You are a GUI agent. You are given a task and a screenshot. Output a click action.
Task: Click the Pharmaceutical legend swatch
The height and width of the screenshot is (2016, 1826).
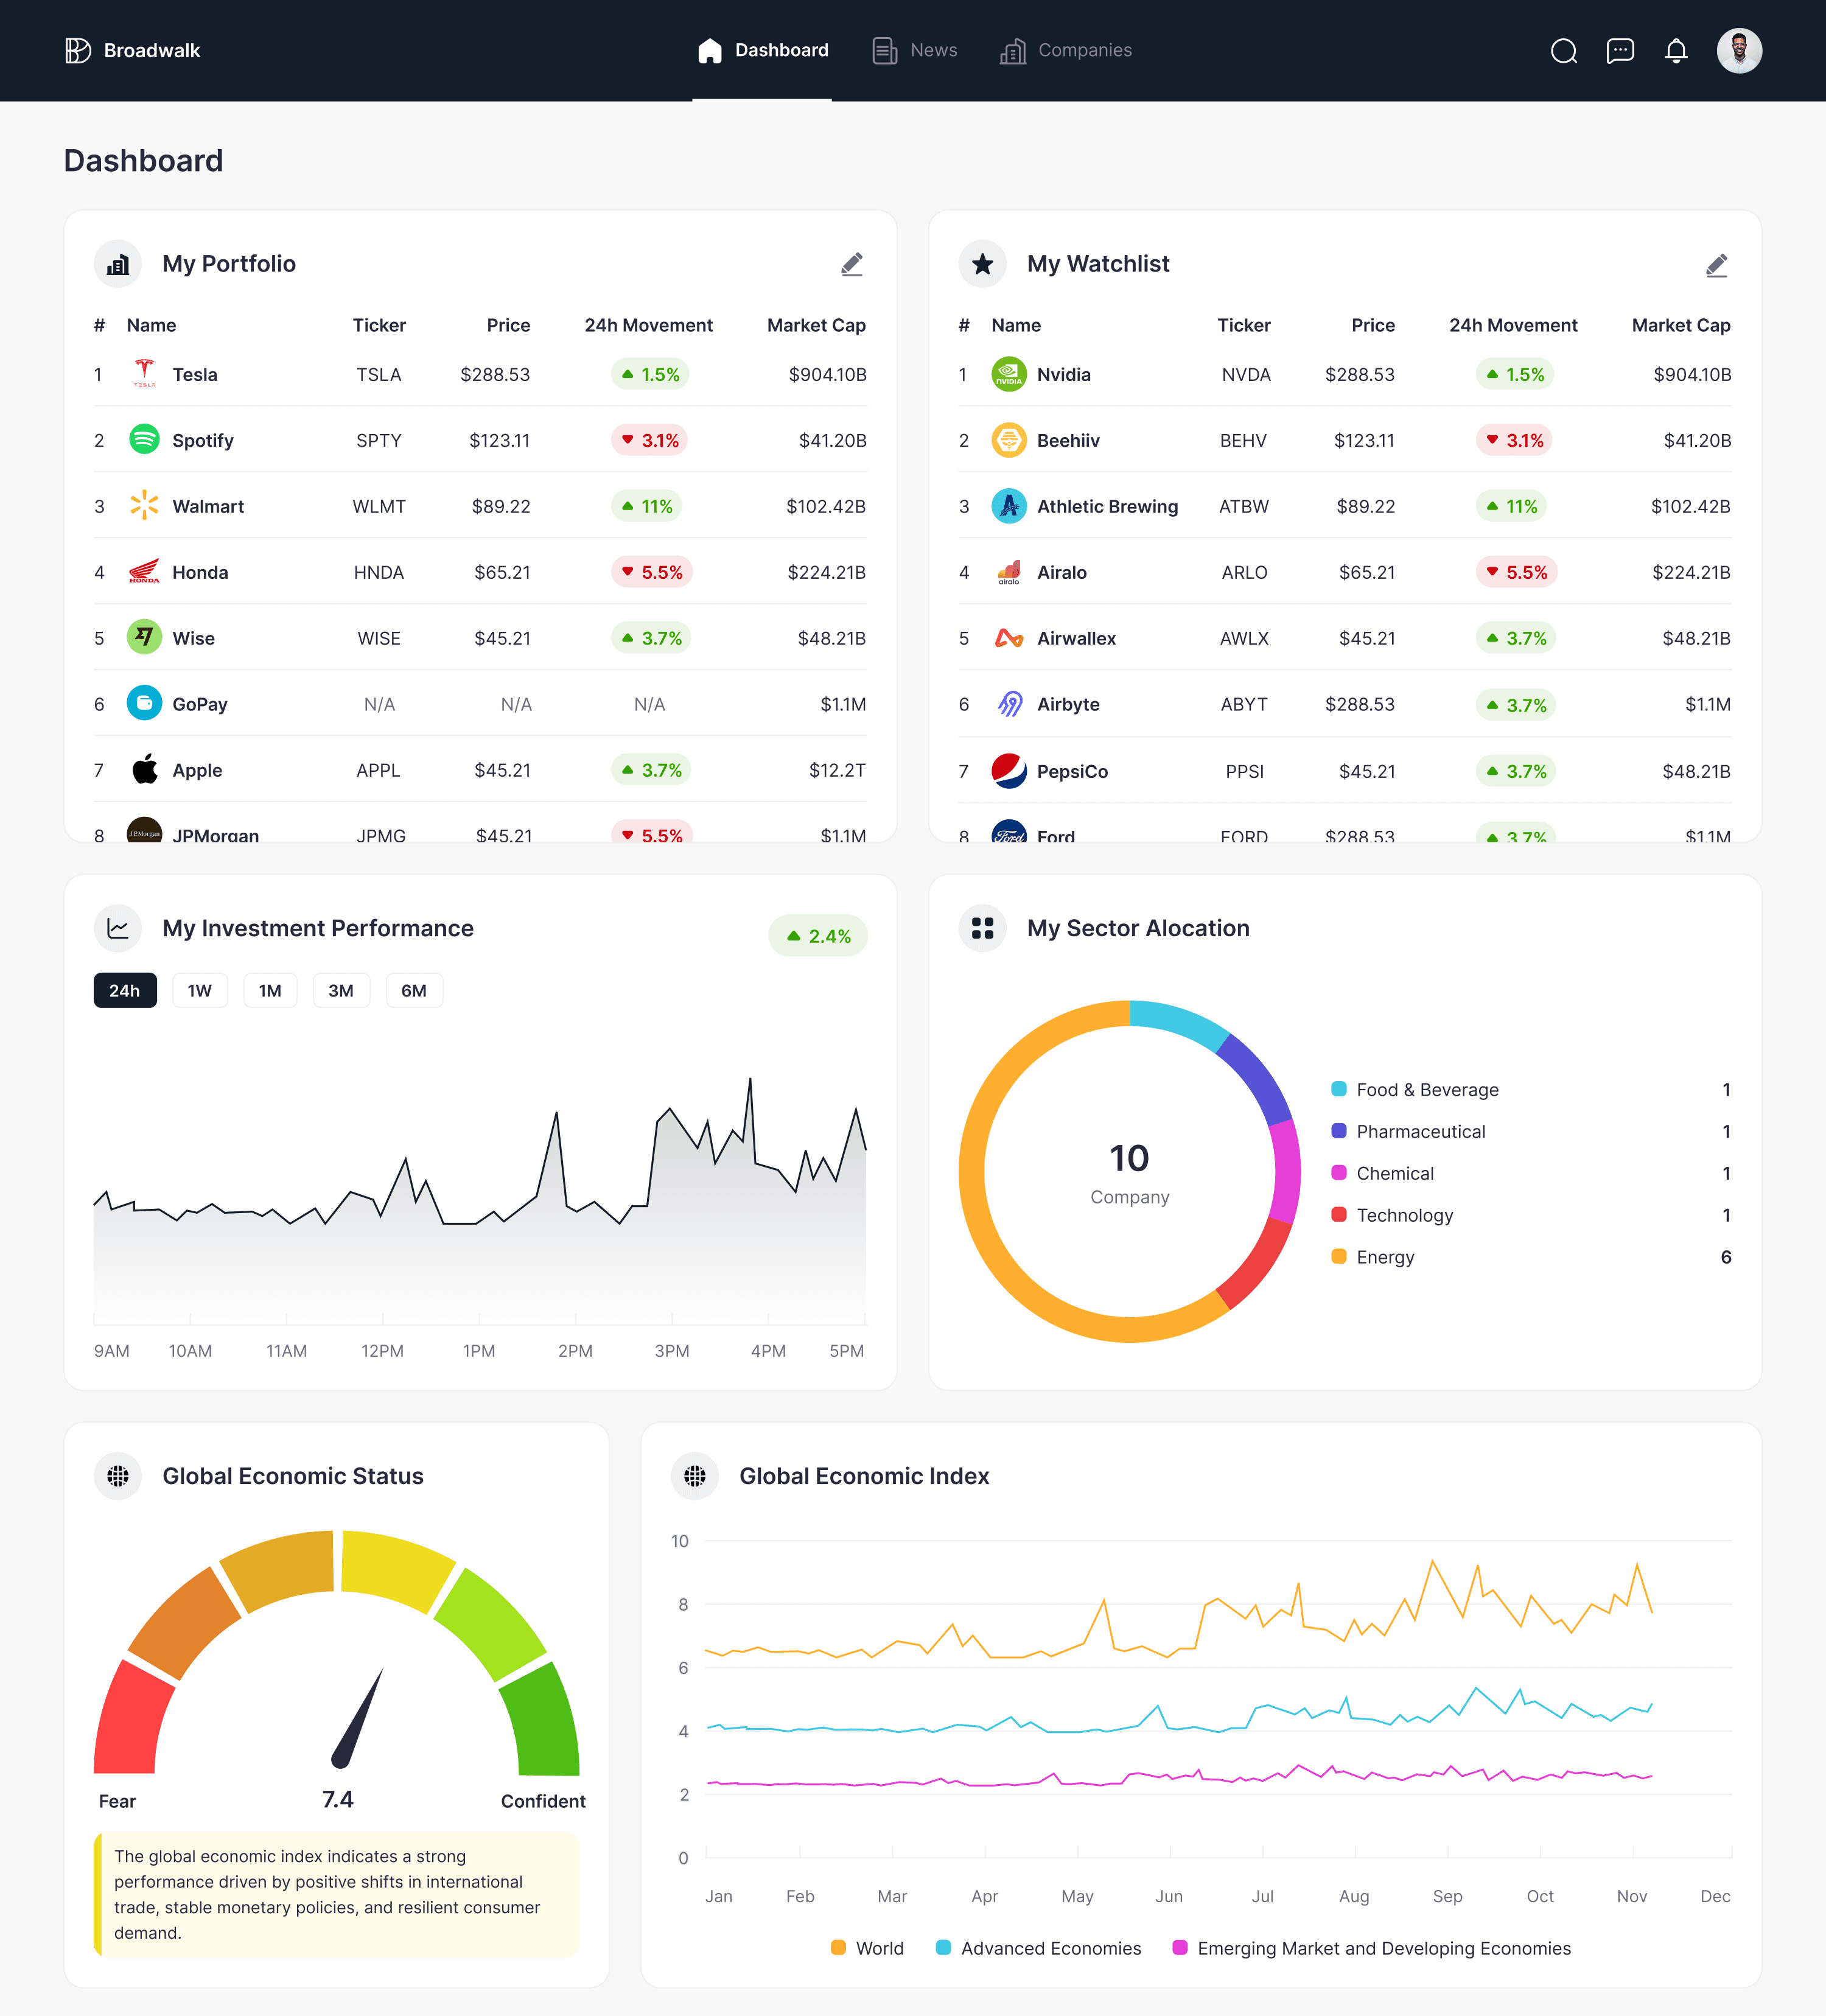click(x=1339, y=1131)
